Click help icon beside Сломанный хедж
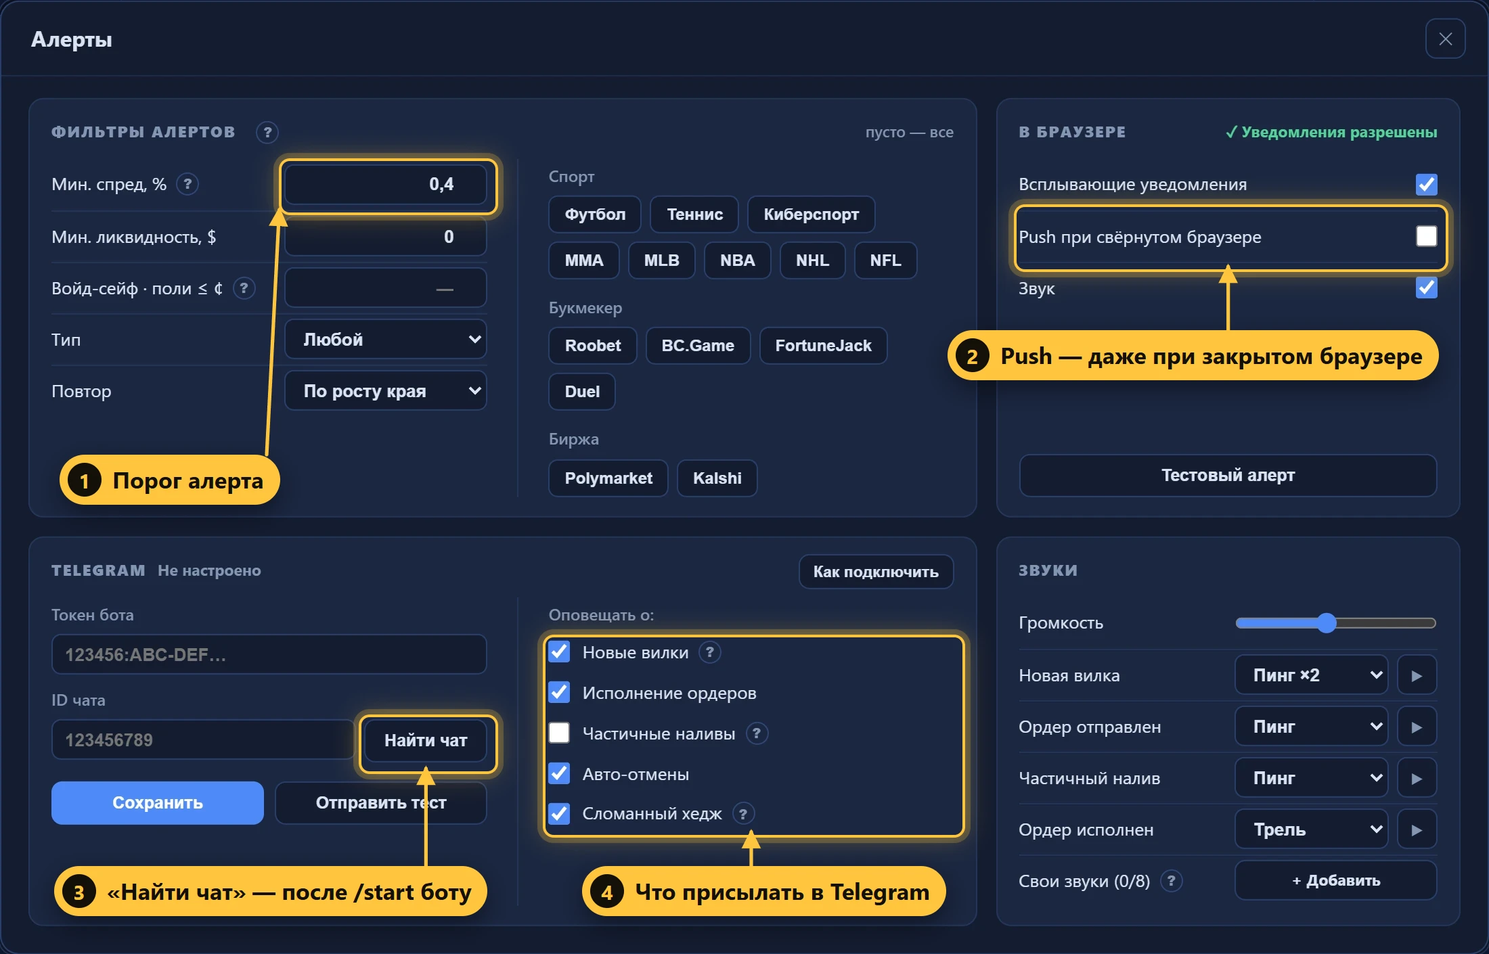 click(x=743, y=813)
